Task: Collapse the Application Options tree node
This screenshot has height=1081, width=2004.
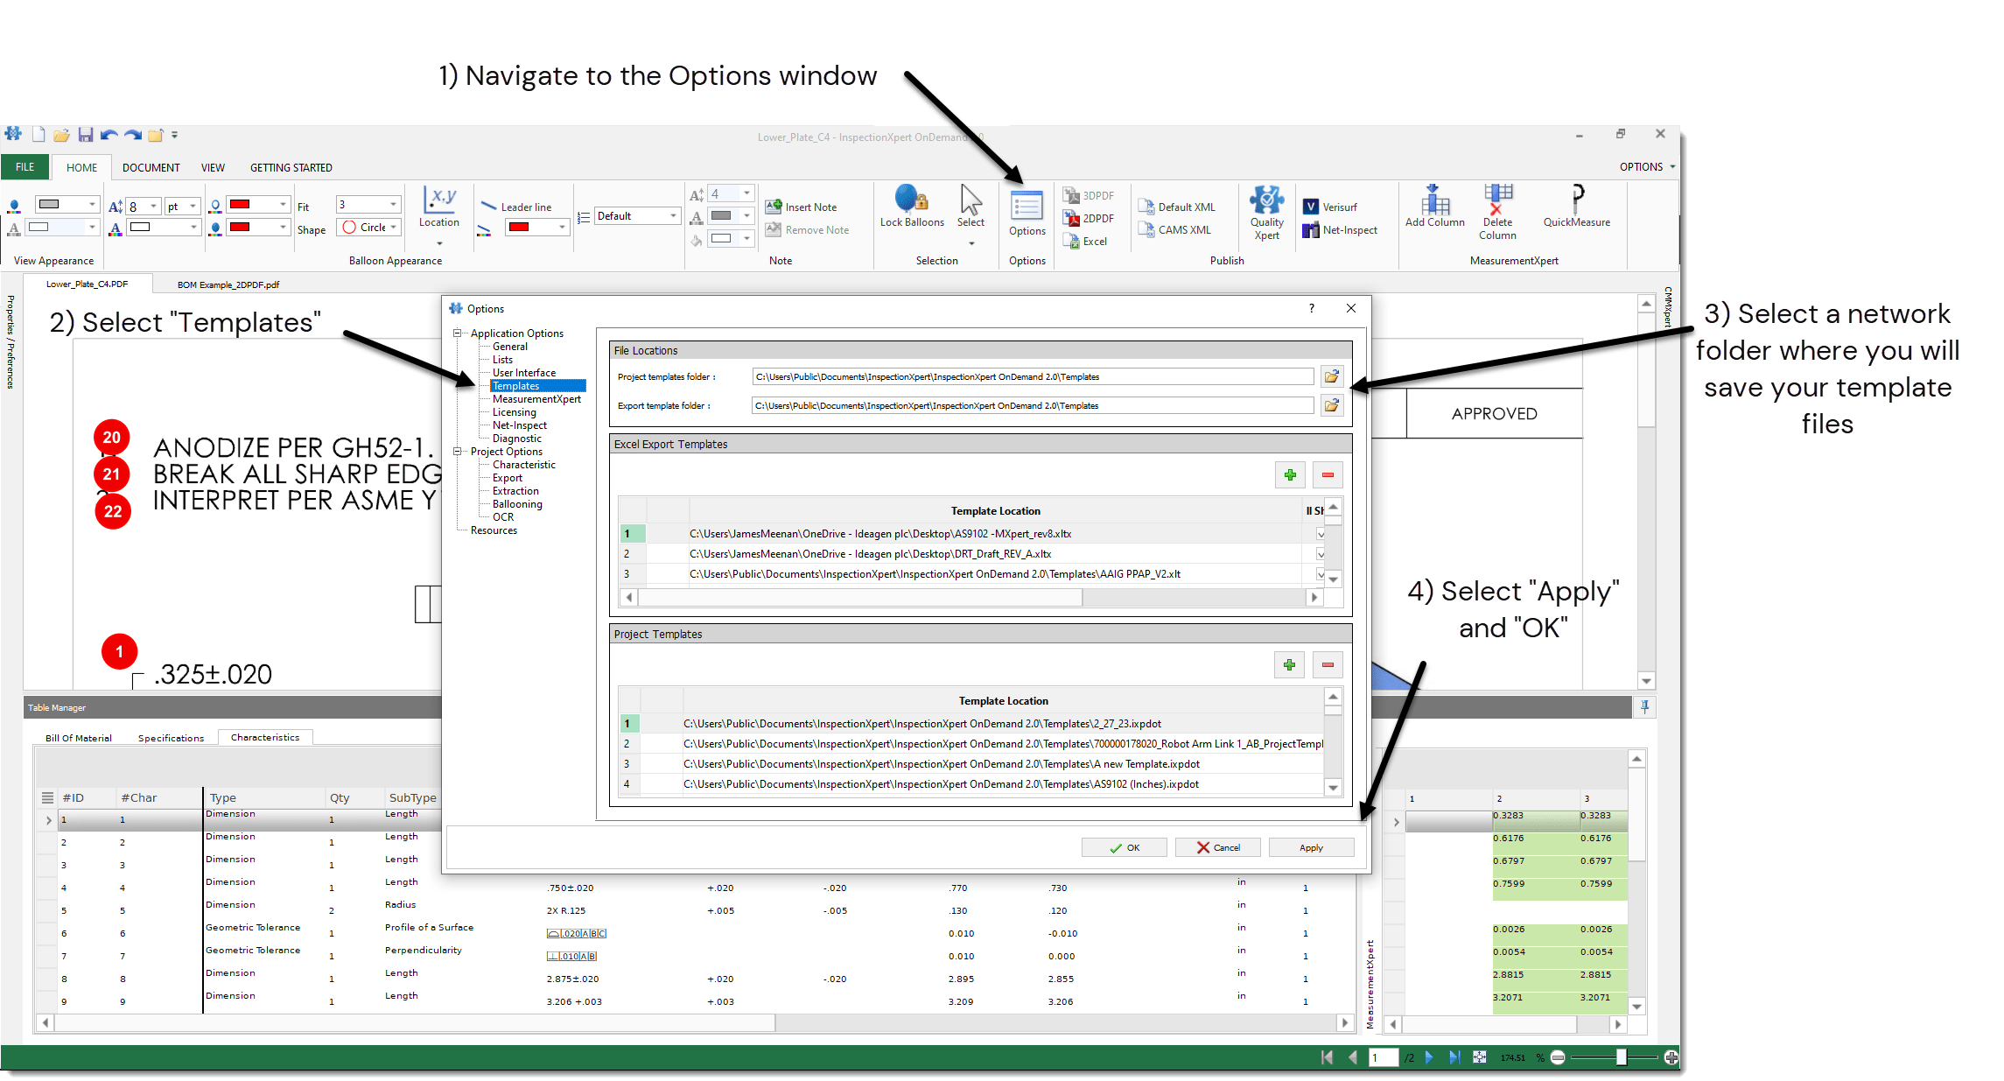Action: 459,333
